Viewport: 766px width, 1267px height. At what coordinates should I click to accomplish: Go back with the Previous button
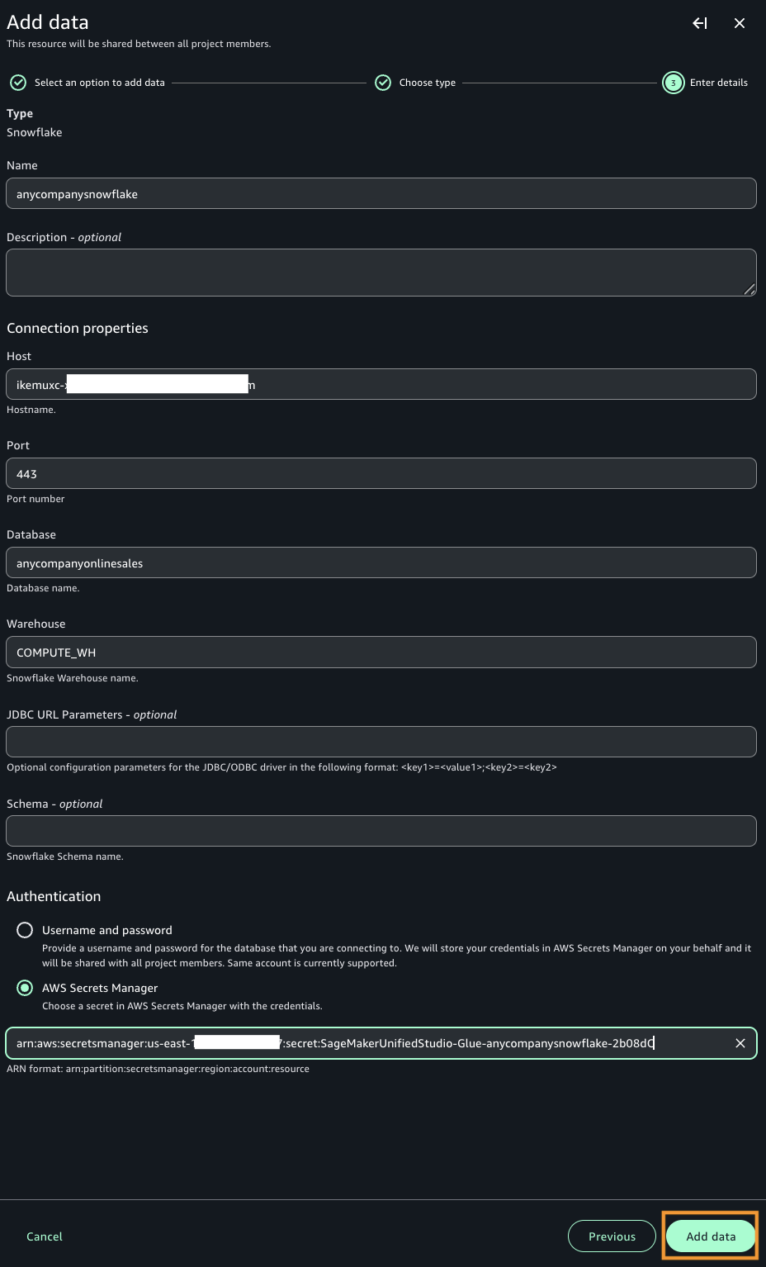(x=612, y=1236)
